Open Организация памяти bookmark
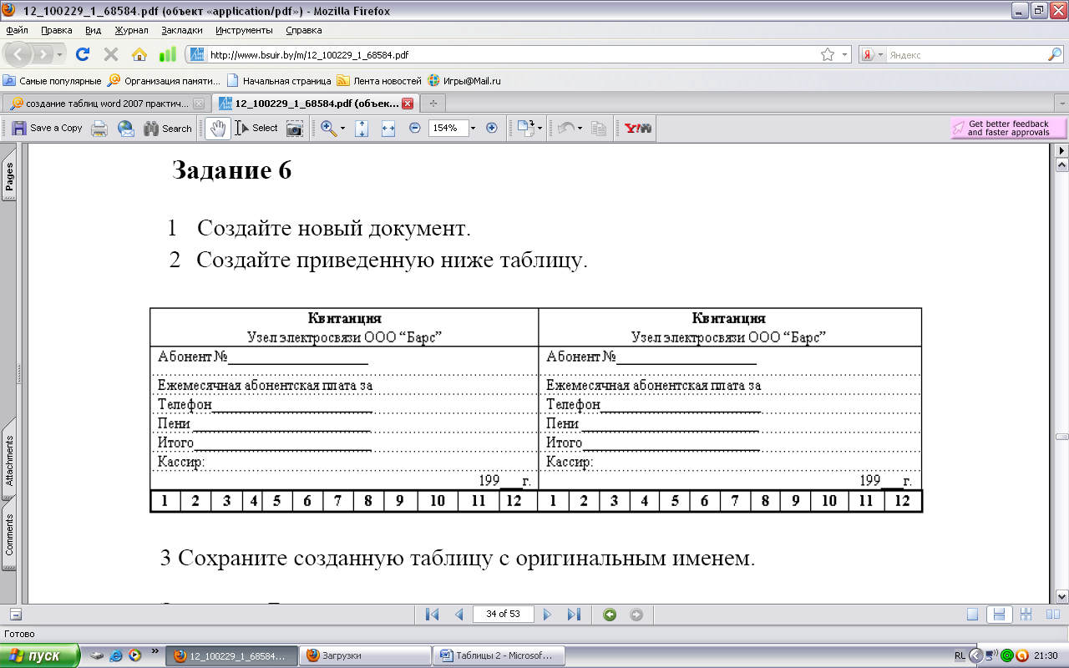 tap(165, 81)
